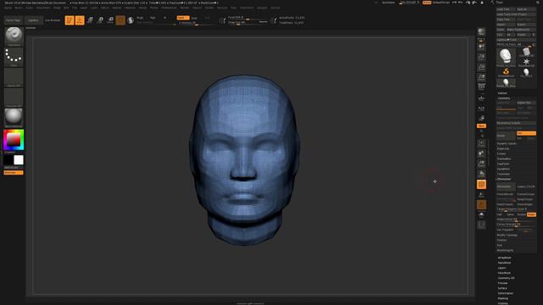Toggle the orange Smt smooth option
Image resolution: width=543 pixels, height=305 pixels.
[x=526, y=133]
